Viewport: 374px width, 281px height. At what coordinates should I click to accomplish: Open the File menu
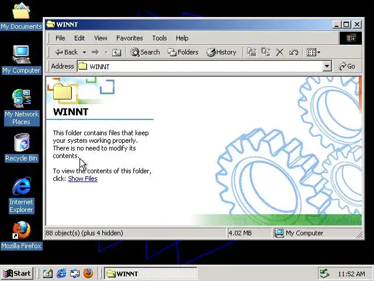pyautogui.click(x=60, y=38)
